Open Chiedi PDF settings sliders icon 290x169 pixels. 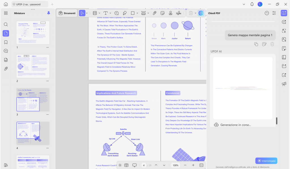coord(274,13)
